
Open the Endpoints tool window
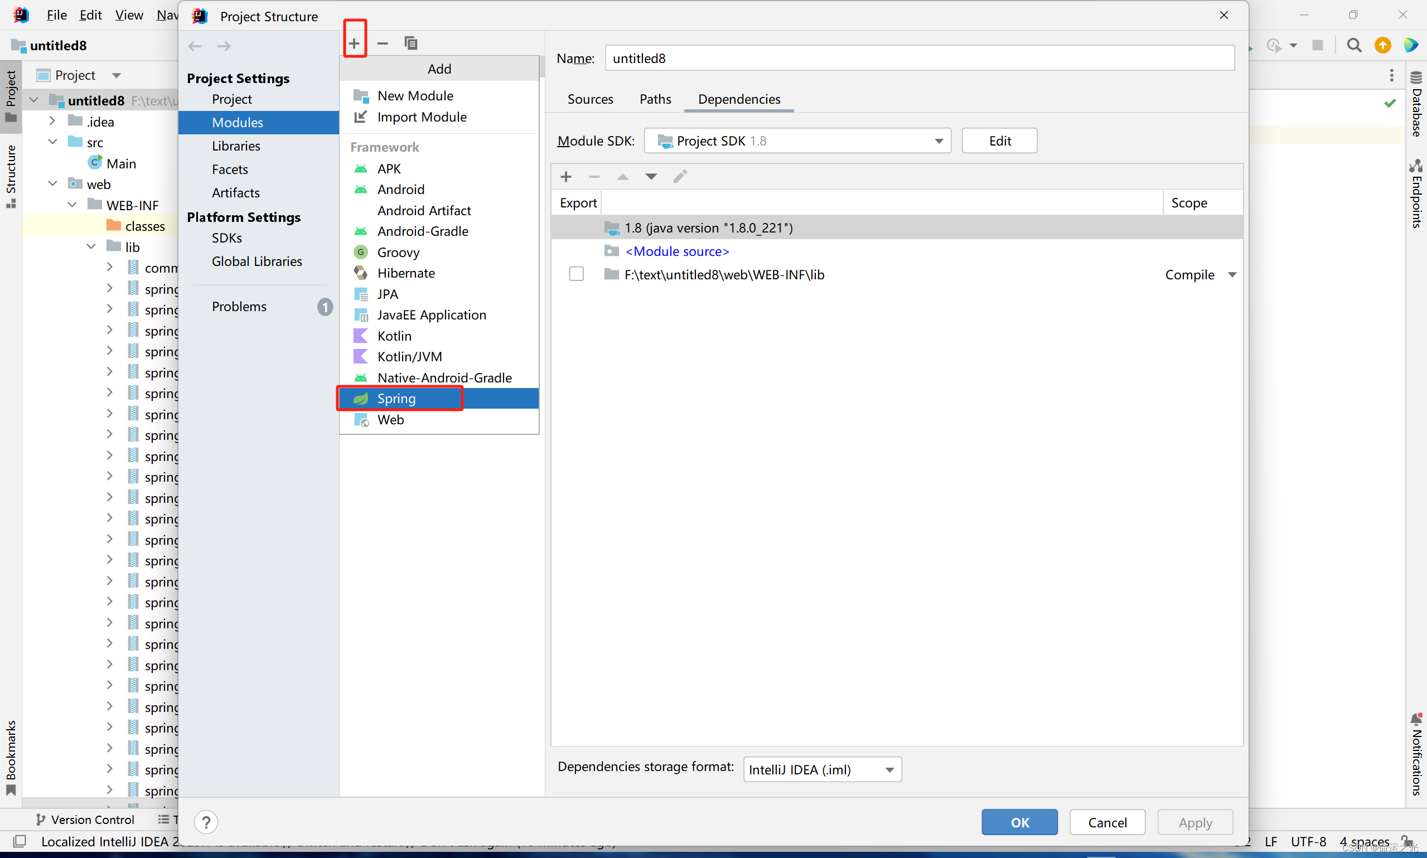click(1416, 193)
